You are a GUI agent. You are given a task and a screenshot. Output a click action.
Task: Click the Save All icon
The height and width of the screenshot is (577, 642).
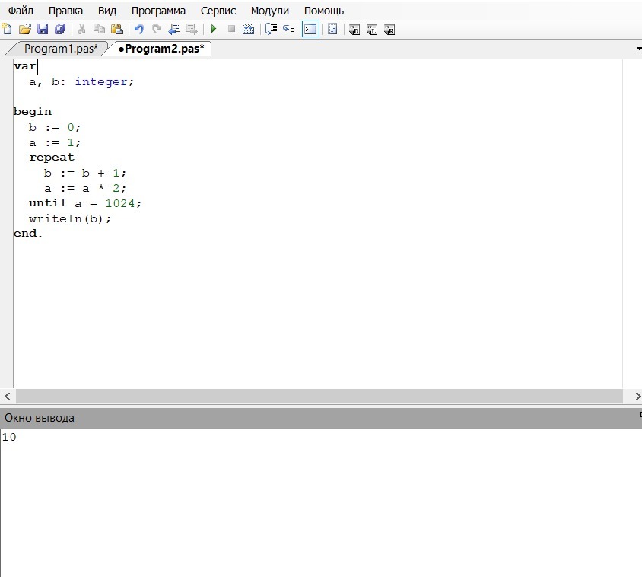pyautogui.click(x=60, y=30)
